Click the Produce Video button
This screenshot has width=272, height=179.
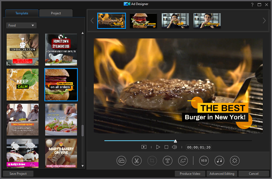pyautogui.click(x=190, y=174)
